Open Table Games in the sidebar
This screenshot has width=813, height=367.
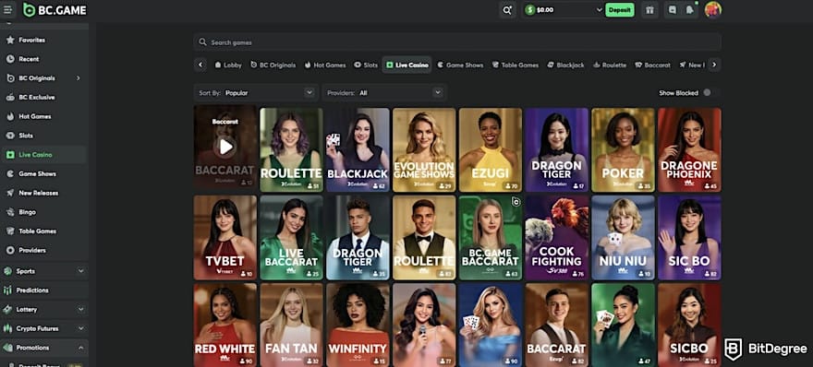coord(44,231)
